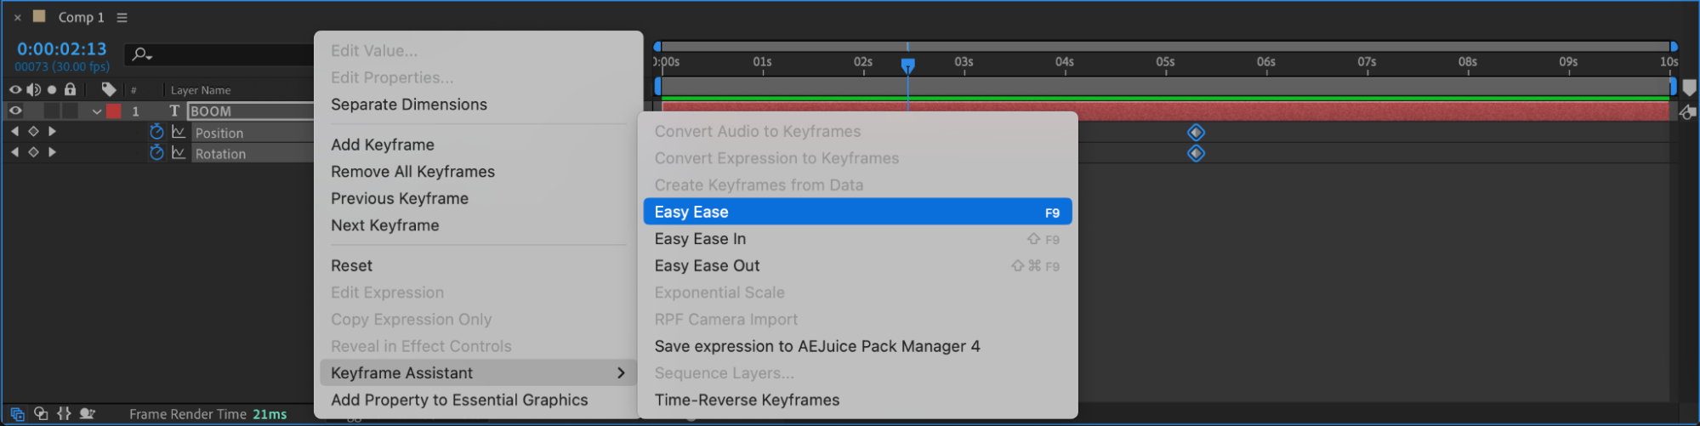Choose Easy Ease from the submenu
The image size is (1700, 426).
pyautogui.click(x=856, y=212)
